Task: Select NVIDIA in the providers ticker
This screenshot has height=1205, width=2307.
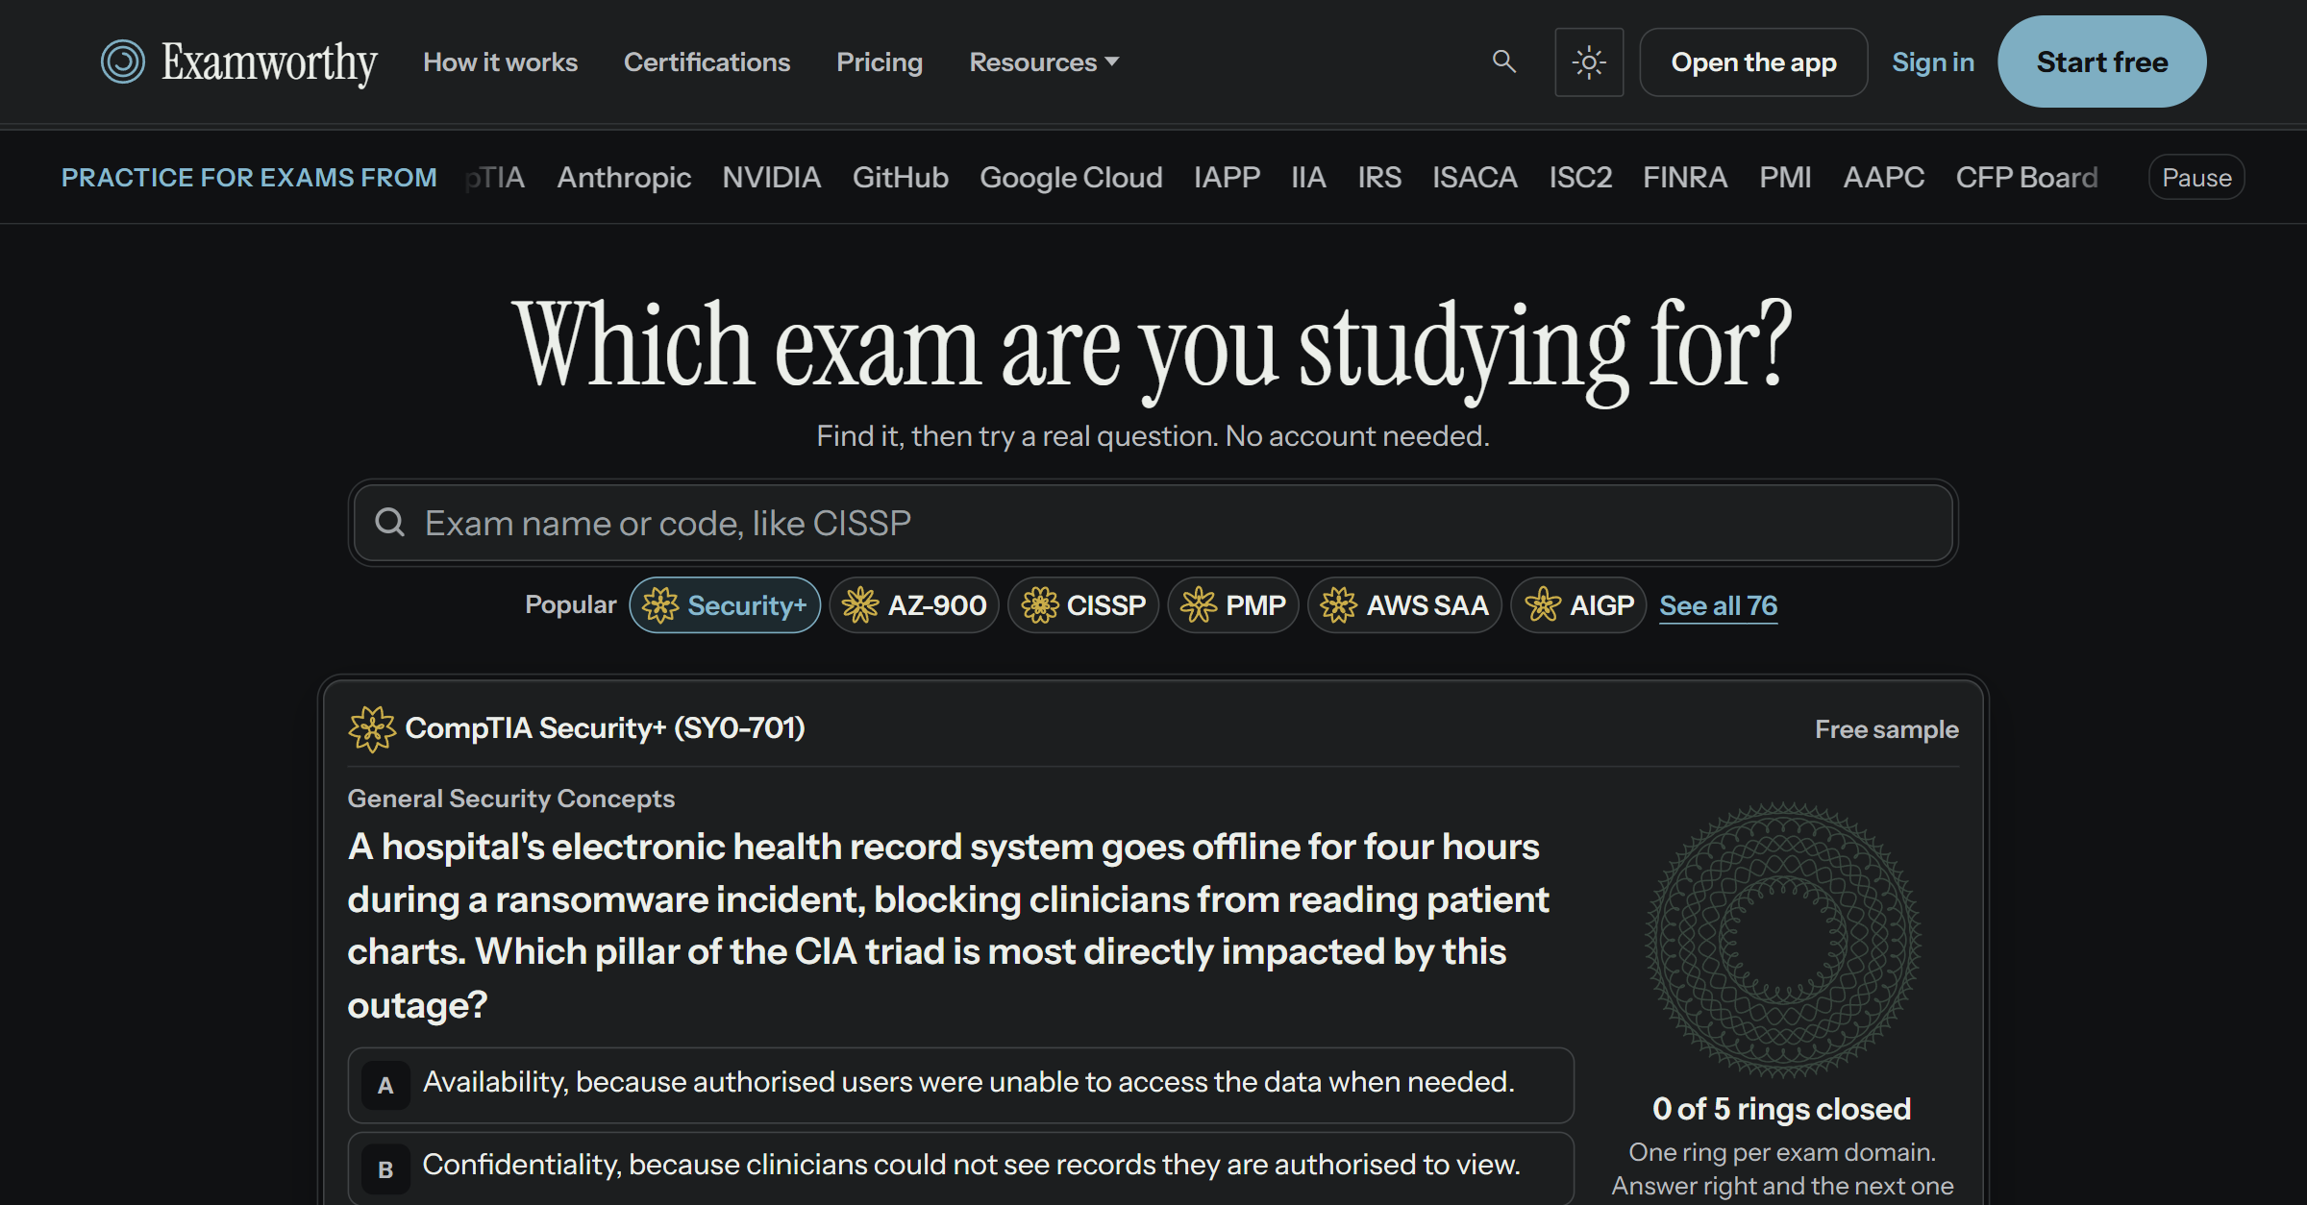Action: 772,177
